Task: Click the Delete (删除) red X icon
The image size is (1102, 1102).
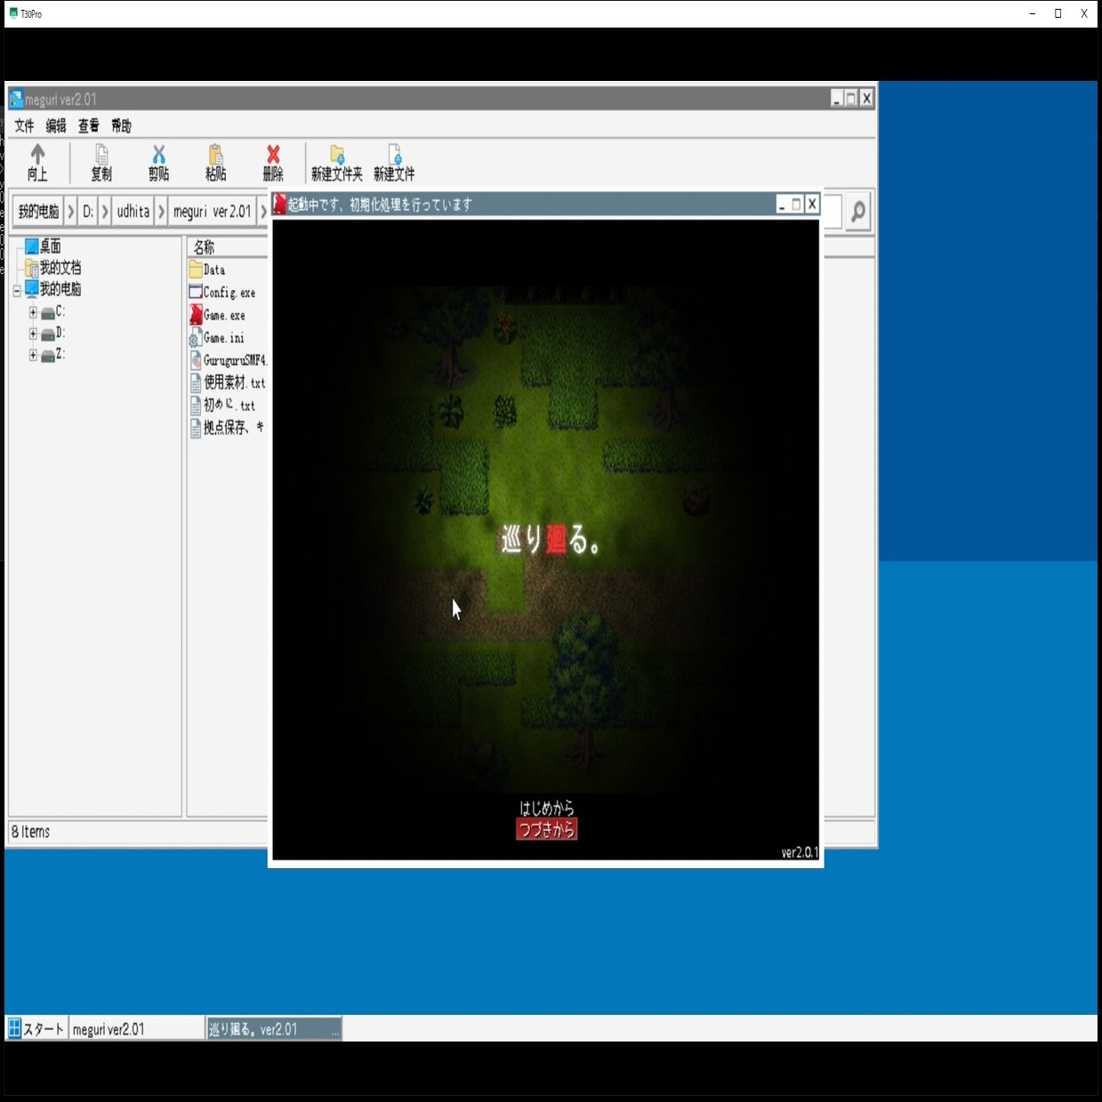Action: tap(273, 155)
